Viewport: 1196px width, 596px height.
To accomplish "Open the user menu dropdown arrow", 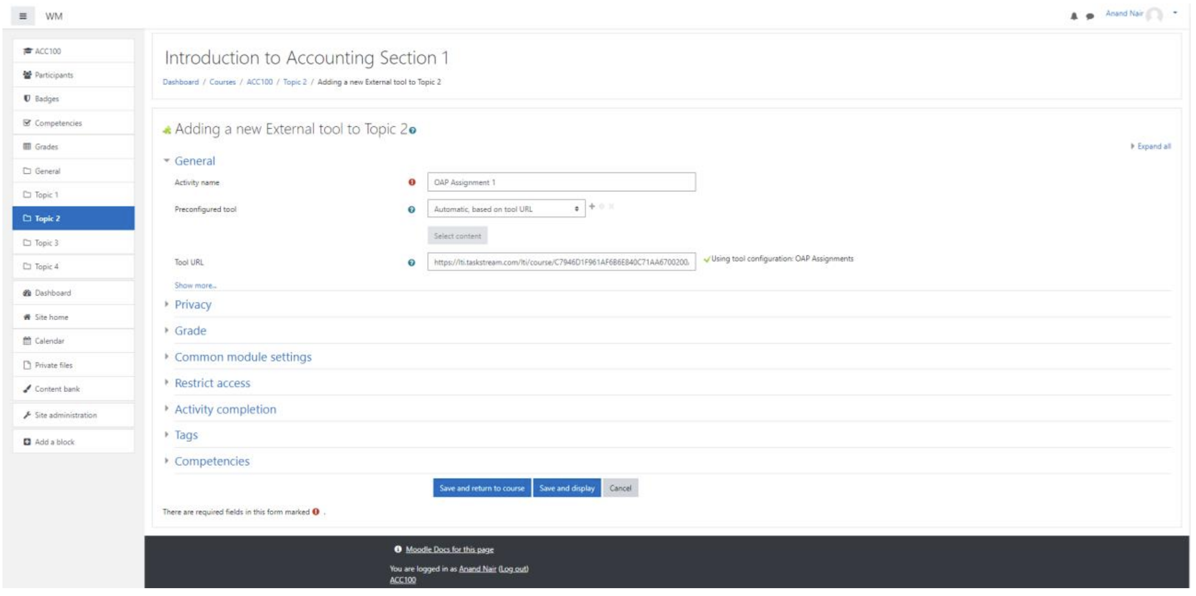I will click(1175, 13).
